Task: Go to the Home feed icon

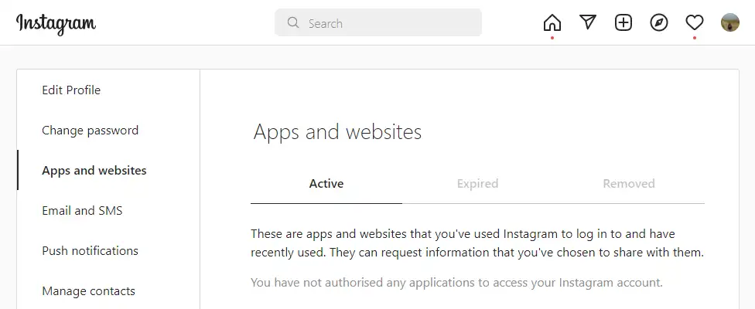Action: coord(552,22)
